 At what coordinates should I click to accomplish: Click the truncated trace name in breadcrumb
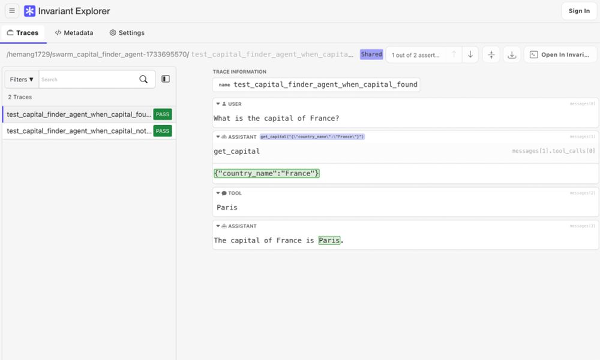pos(272,55)
